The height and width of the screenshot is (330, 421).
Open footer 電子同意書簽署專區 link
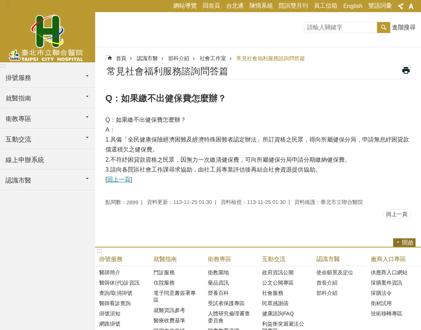(175, 296)
